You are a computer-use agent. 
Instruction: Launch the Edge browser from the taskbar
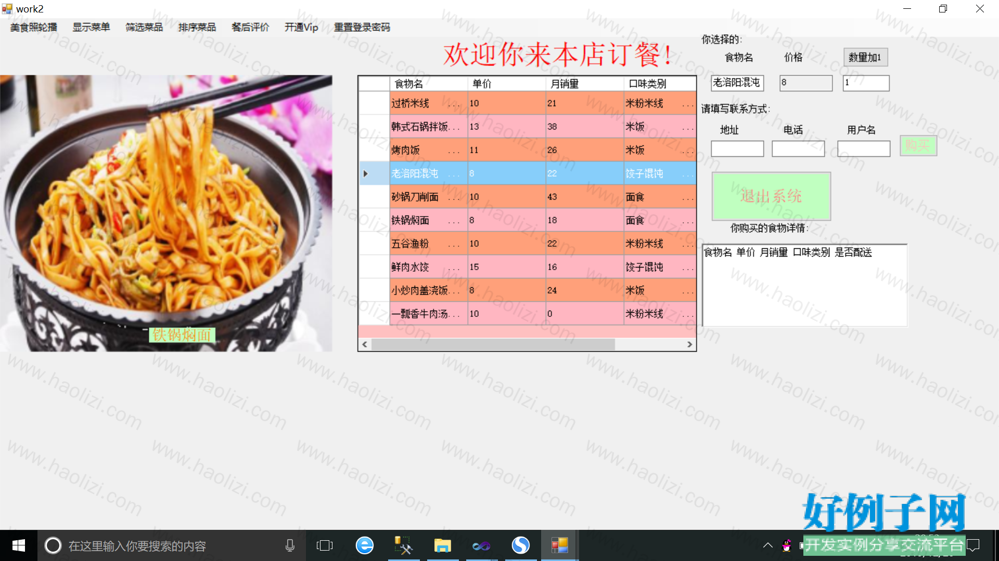[364, 545]
